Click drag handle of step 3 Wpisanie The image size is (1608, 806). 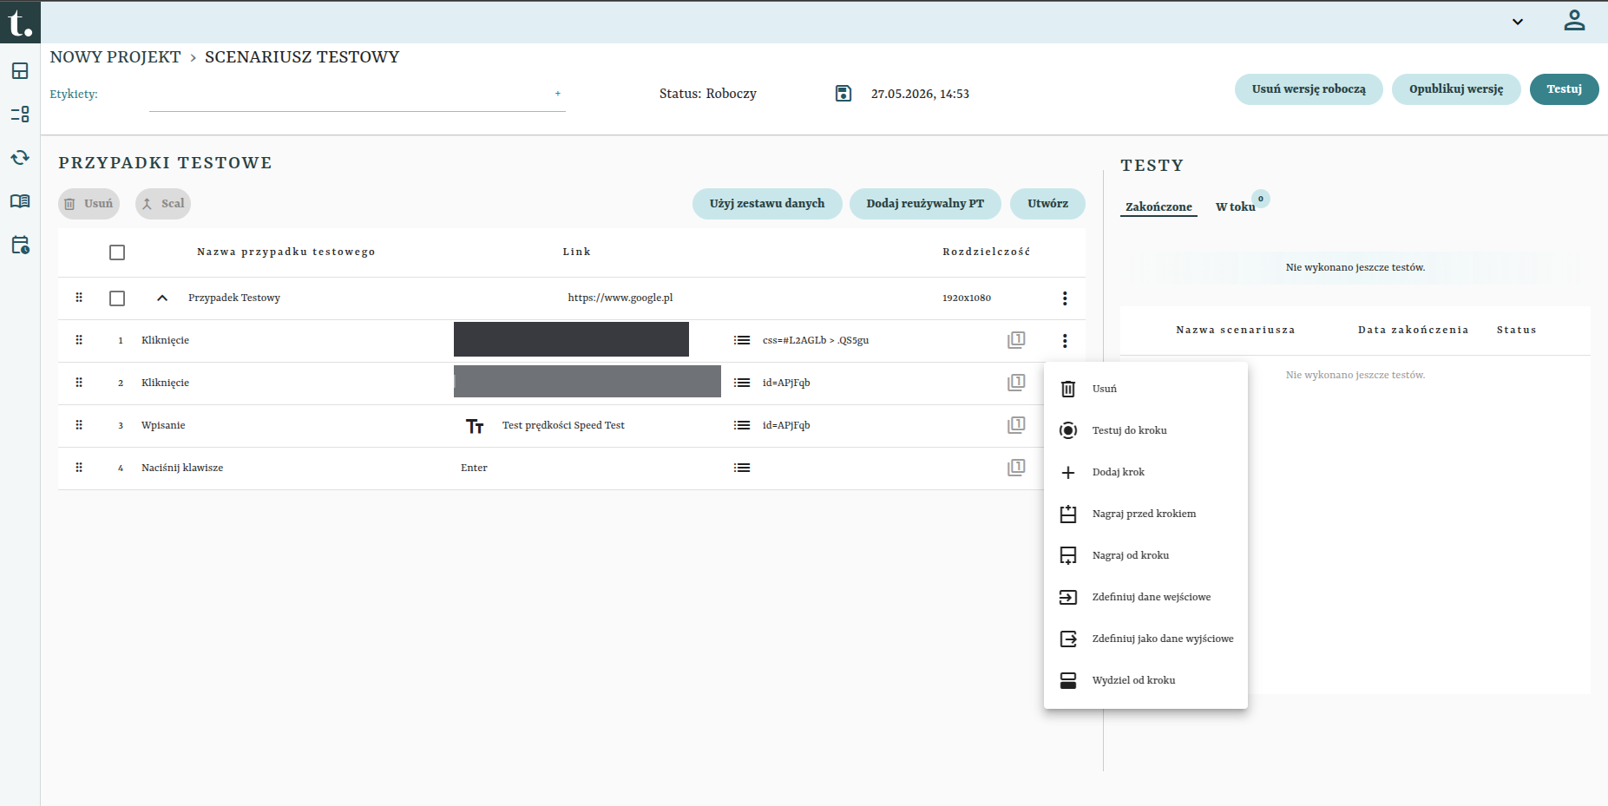[79, 425]
